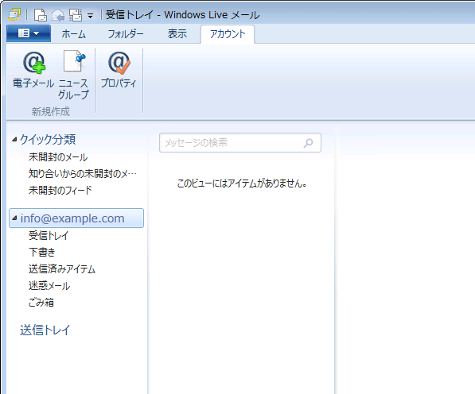Open 知り合いからの未開封のメ… view
475x394 pixels.
click(x=83, y=174)
